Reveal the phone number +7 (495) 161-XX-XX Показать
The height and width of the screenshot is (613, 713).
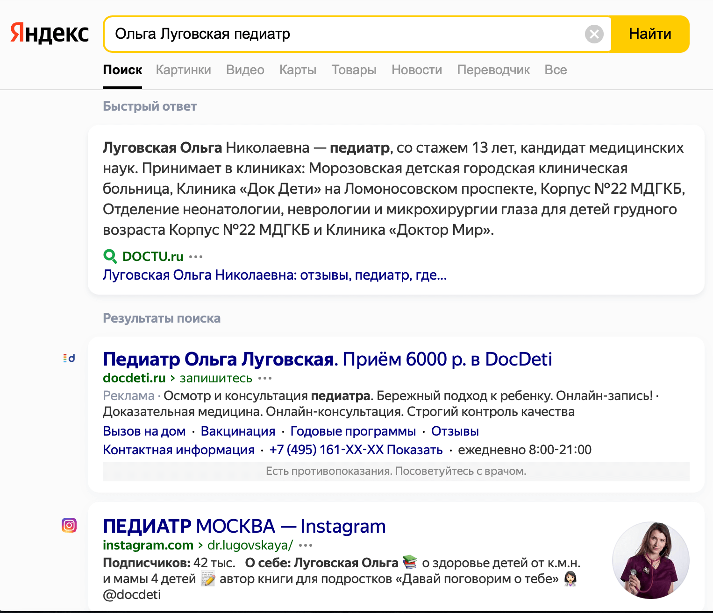click(x=356, y=450)
